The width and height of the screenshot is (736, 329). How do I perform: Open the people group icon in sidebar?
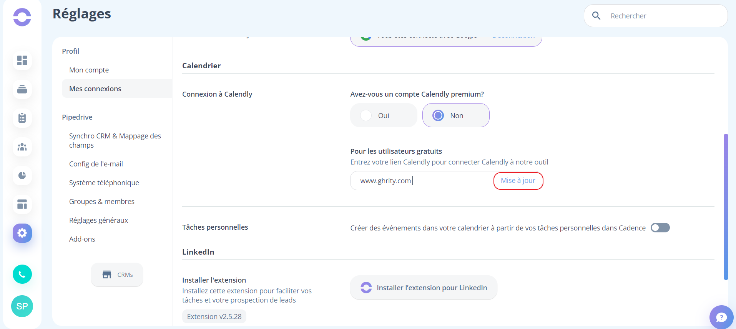click(x=22, y=147)
